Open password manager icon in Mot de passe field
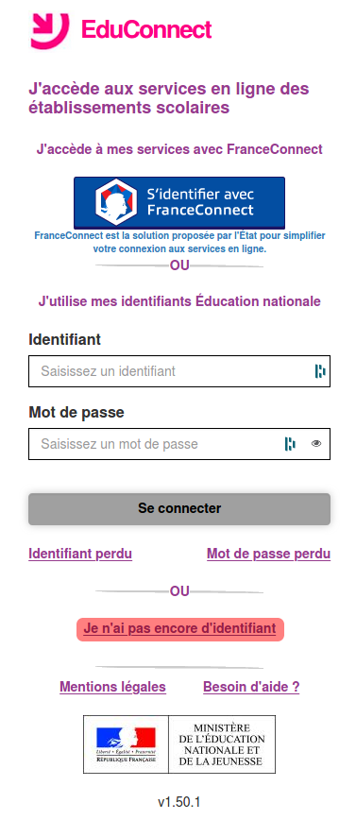The width and height of the screenshot is (356, 820). (290, 444)
